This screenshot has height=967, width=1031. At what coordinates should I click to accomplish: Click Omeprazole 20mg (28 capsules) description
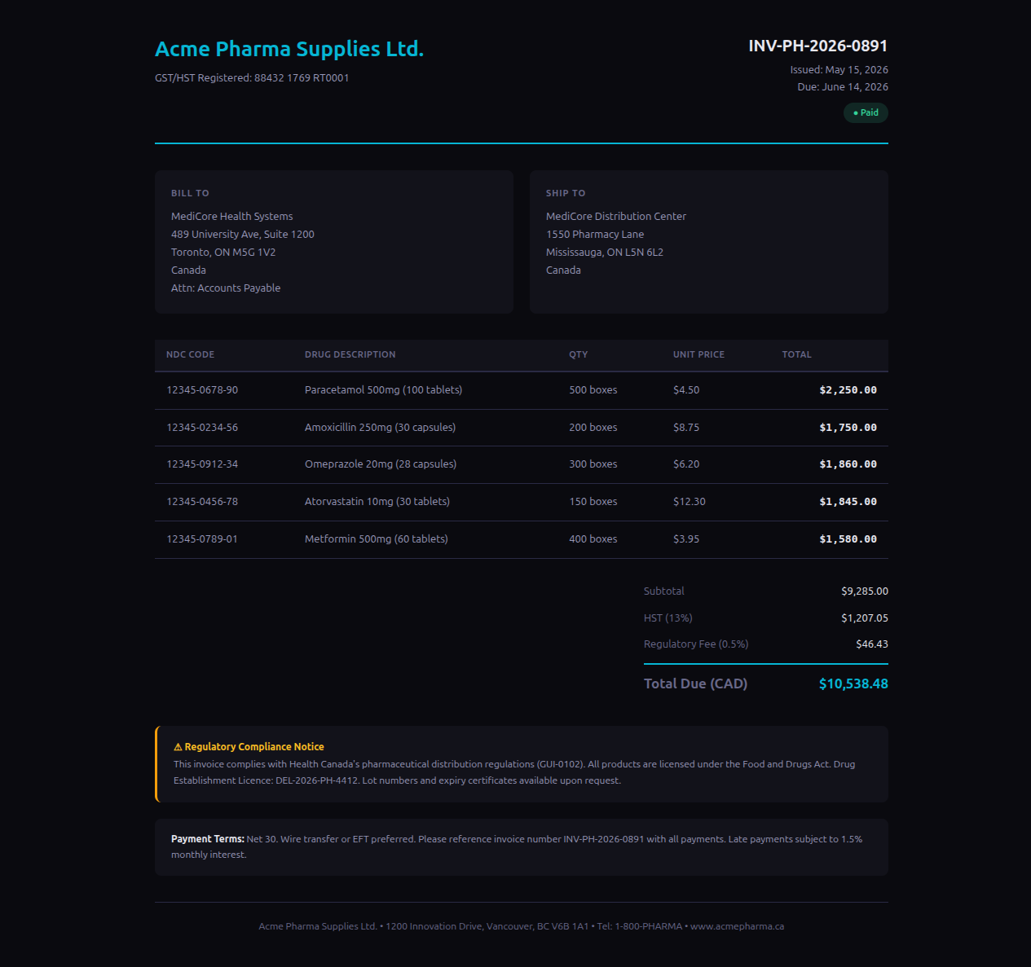[381, 464]
